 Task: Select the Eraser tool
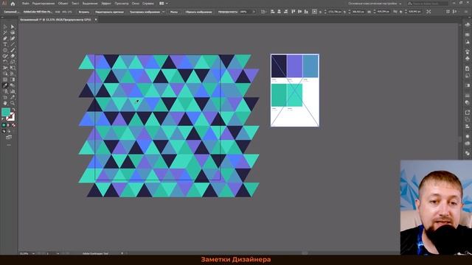[x=13, y=56]
